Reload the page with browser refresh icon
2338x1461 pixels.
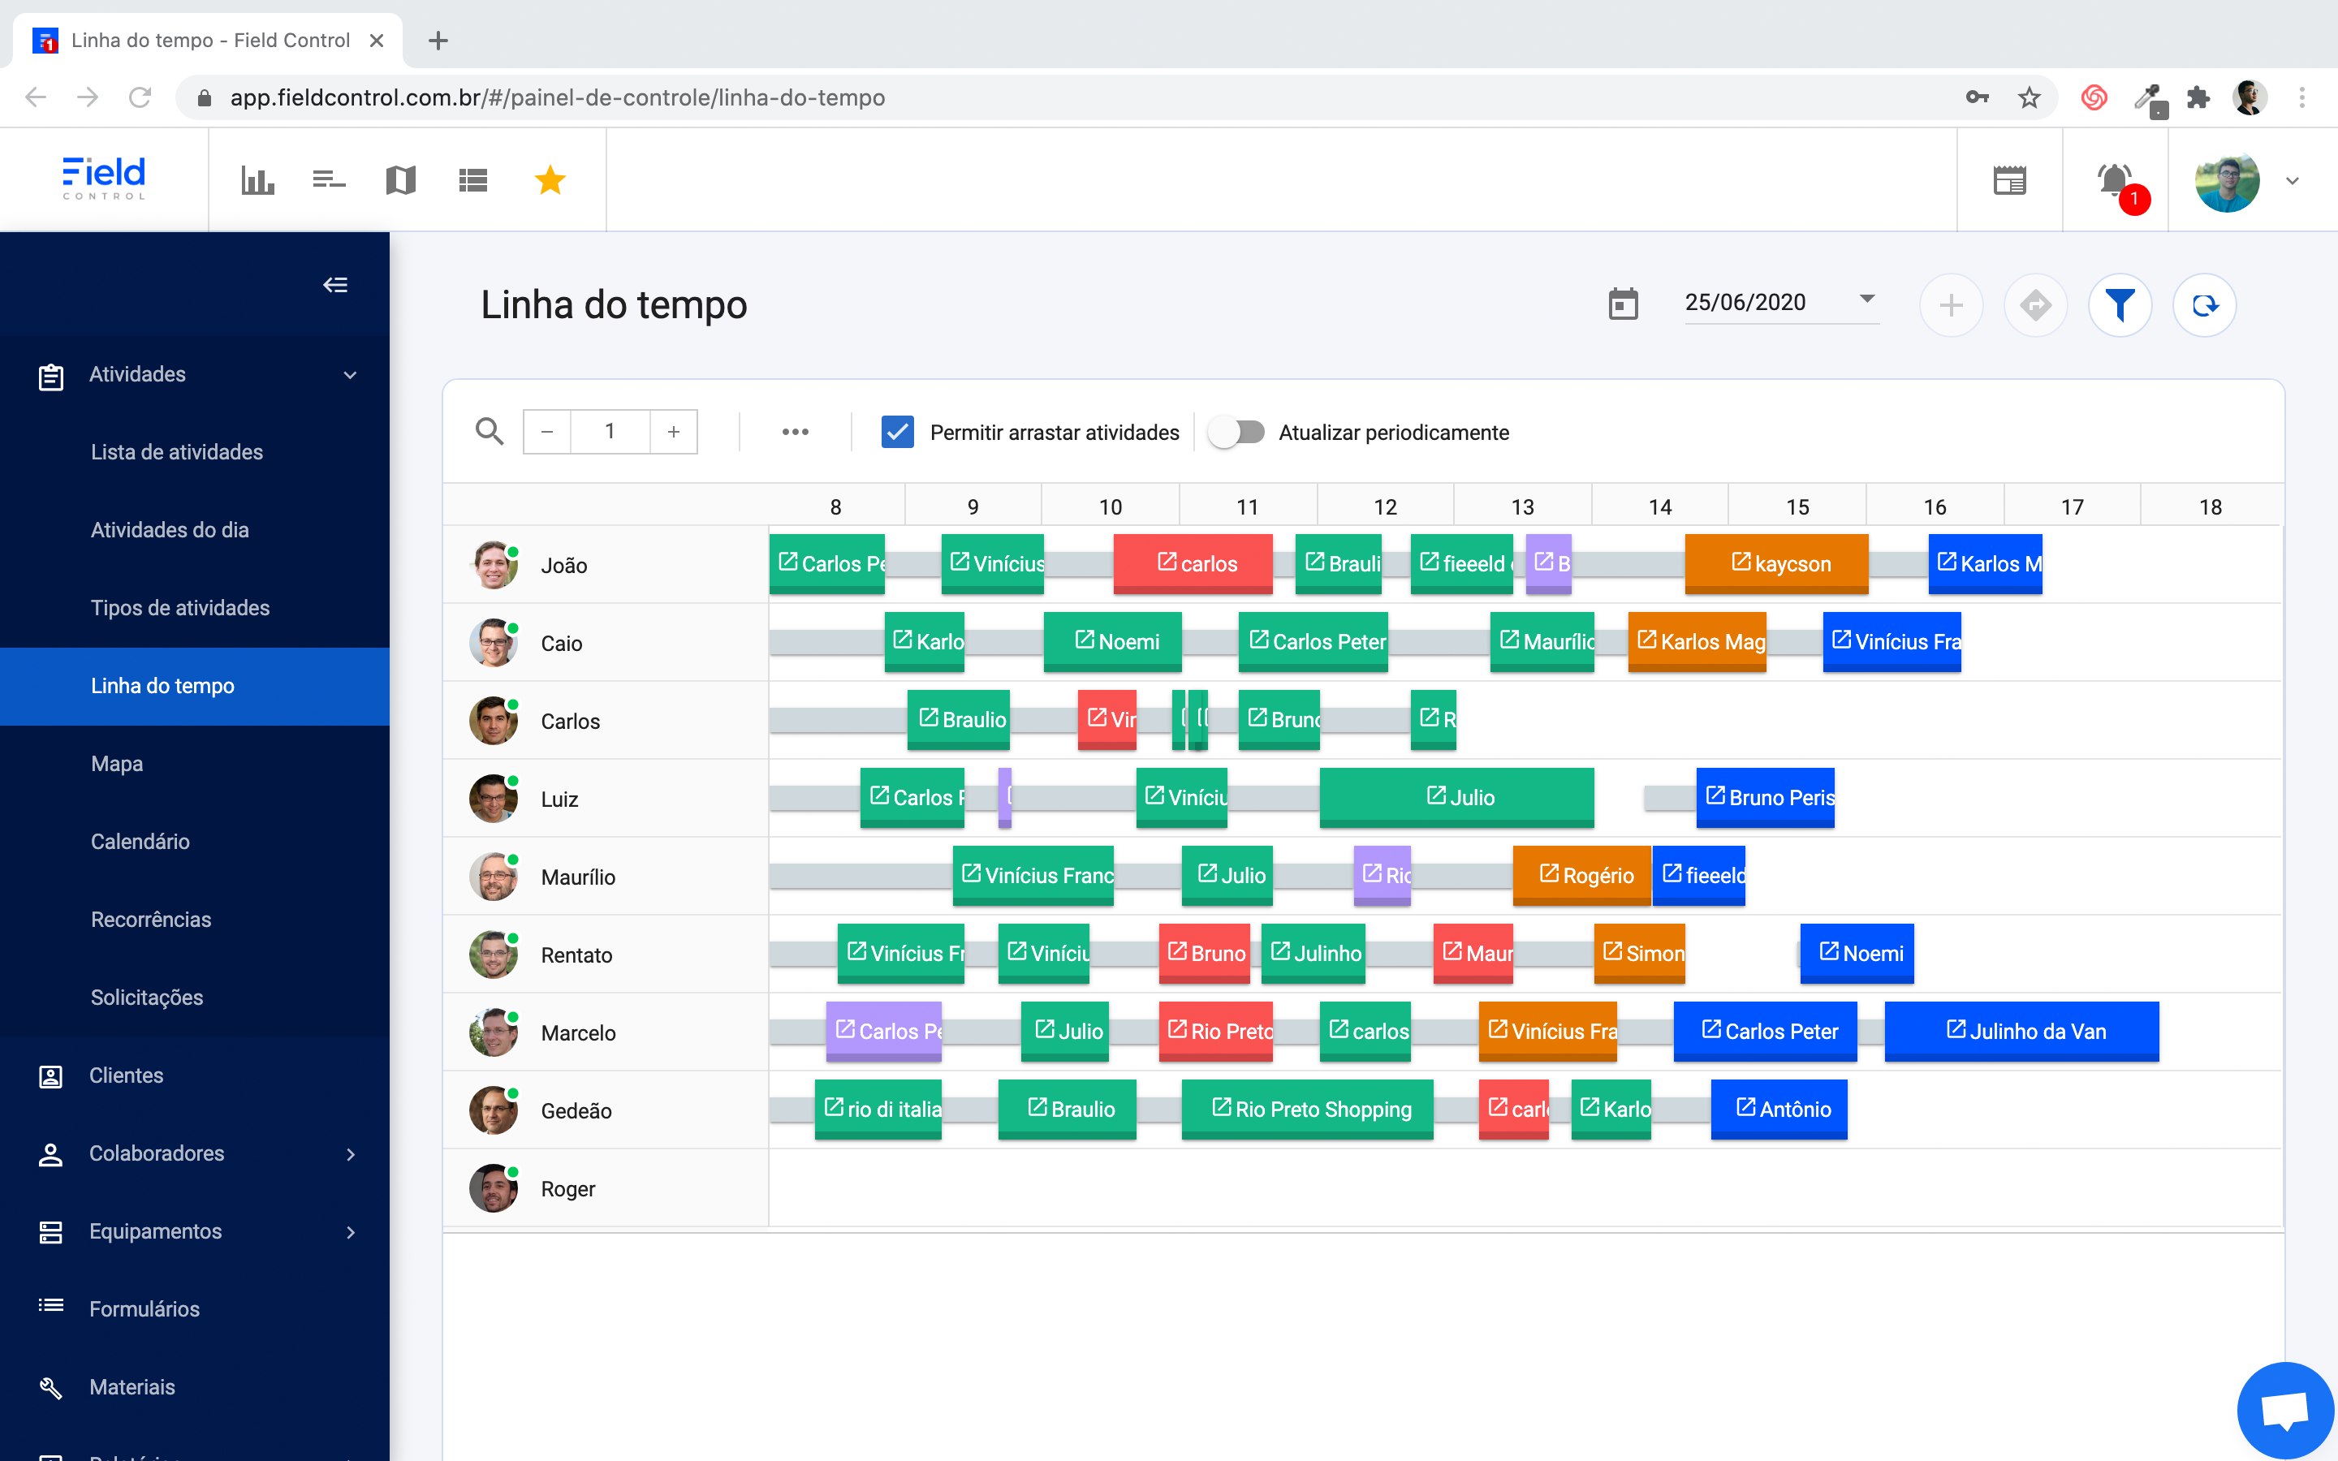[x=140, y=97]
